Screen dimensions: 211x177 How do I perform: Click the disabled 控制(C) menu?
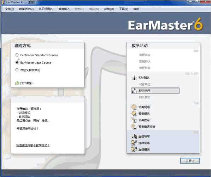pyautogui.click(x=80, y=9)
